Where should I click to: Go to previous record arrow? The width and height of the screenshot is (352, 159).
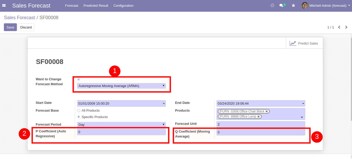coord(339,27)
